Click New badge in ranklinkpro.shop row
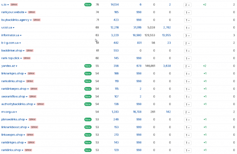The width and height of the screenshot is (237, 154). pyautogui.click(x=88, y=143)
